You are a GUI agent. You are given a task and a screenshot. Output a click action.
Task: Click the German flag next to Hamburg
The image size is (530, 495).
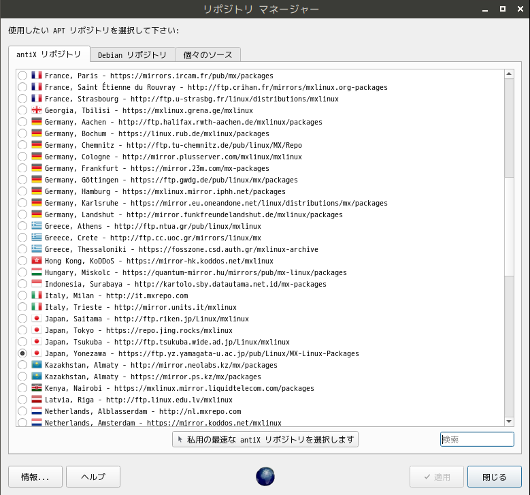click(37, 191)
